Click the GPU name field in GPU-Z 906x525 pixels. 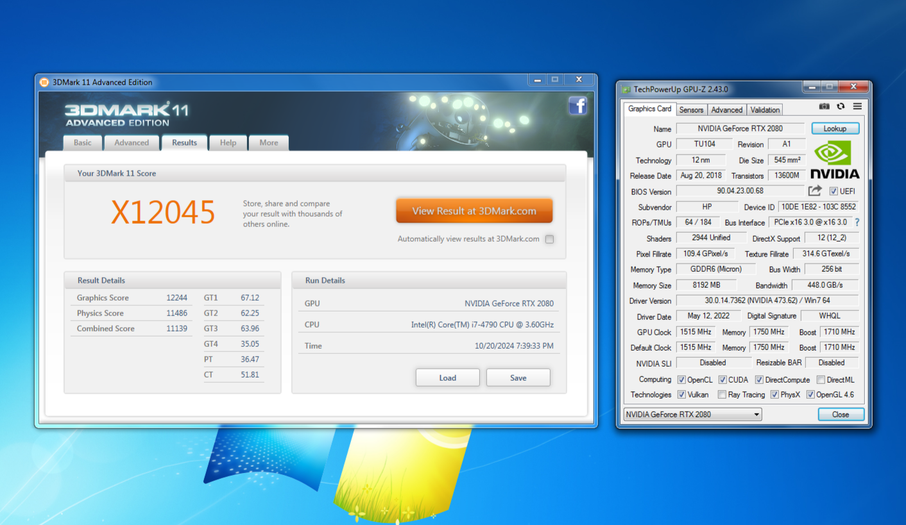tap(740, 128)
